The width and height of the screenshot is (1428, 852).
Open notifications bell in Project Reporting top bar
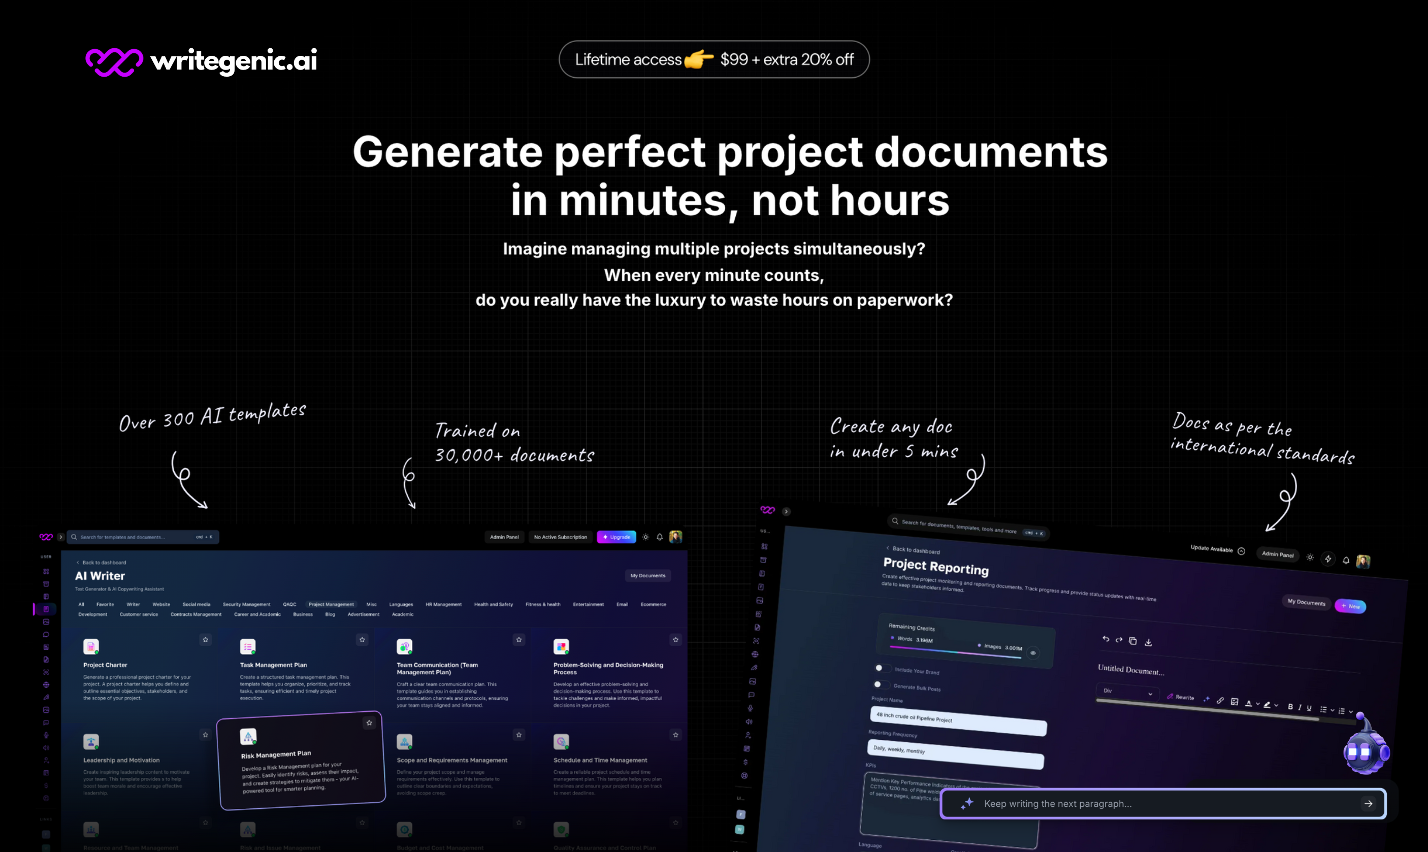coord(1346,561)
